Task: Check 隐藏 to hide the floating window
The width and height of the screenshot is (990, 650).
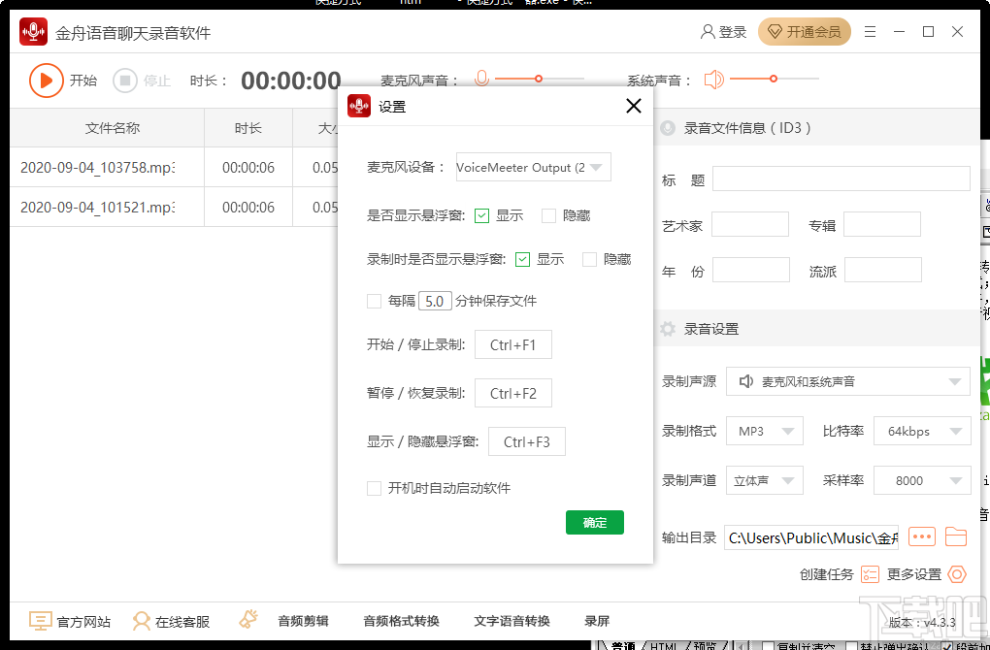Action: coord(547,215)
